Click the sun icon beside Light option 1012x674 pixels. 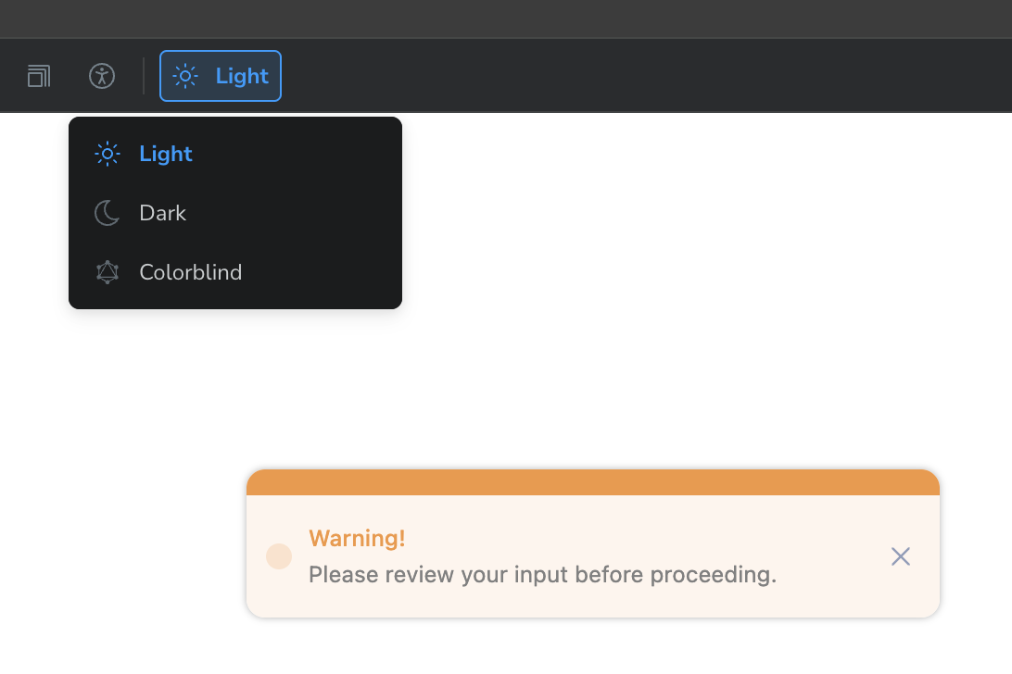point(108,154)
